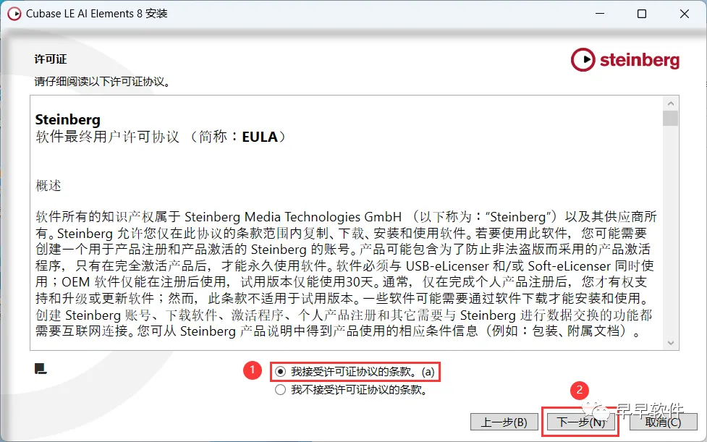Click the red numbered circle 2 marker

coord(580,390)
